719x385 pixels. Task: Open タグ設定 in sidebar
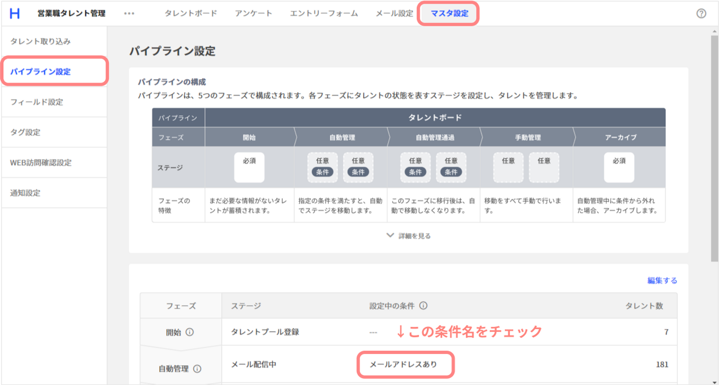[54, 132]
